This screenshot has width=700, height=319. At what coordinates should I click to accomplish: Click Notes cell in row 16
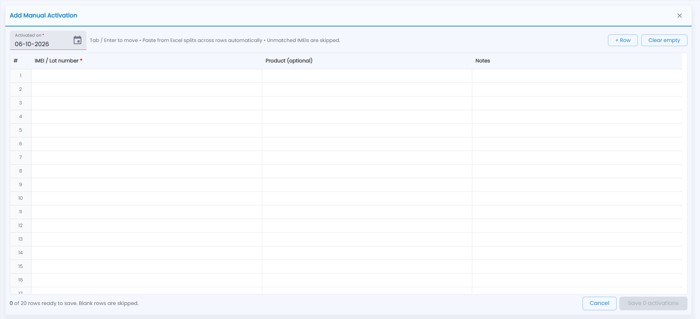click(x=577, y=280)
